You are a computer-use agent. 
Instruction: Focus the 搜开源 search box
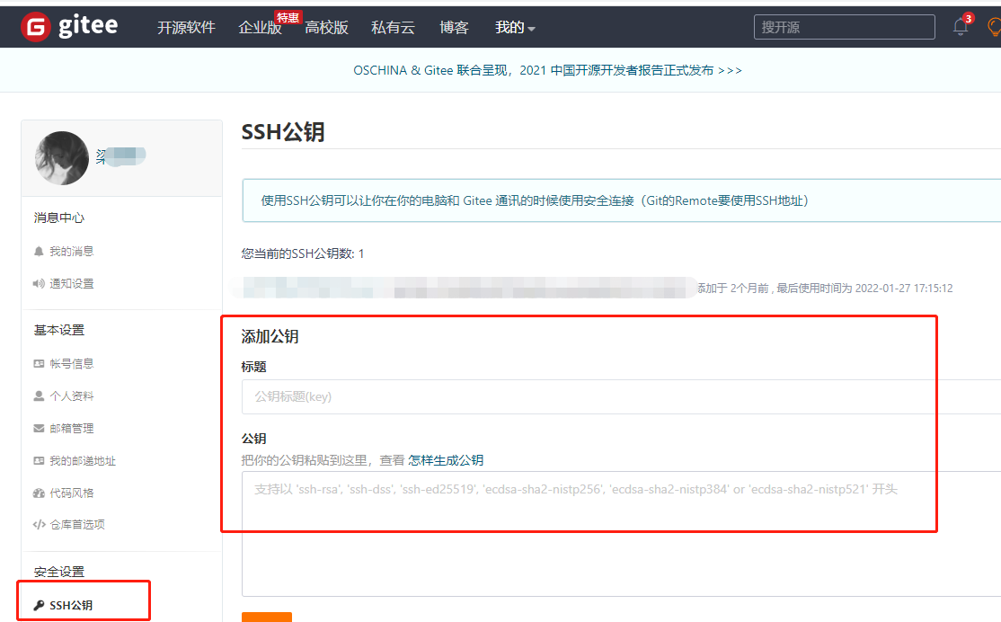click(x=844, y=28)
